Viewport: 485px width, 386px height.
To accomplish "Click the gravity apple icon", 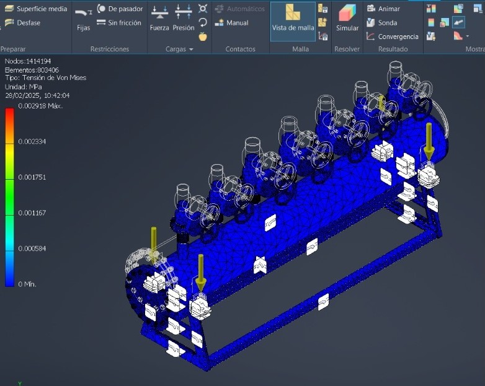I will (203, 36).
